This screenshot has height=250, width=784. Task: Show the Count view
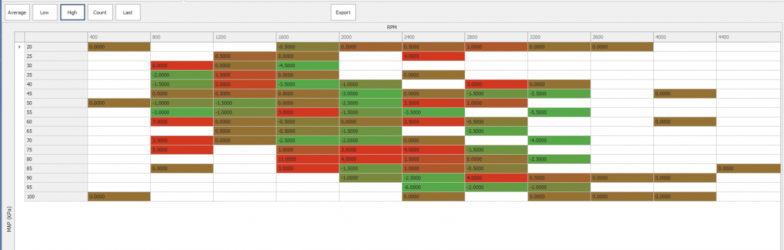(x=100, y=12)
